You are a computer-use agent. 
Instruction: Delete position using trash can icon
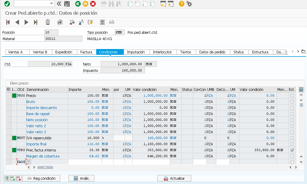[x=48, y=22]
